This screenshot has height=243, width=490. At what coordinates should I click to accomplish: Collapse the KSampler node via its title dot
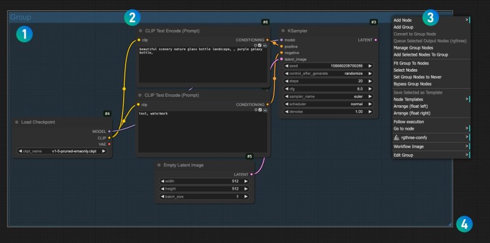pos(283,31)
